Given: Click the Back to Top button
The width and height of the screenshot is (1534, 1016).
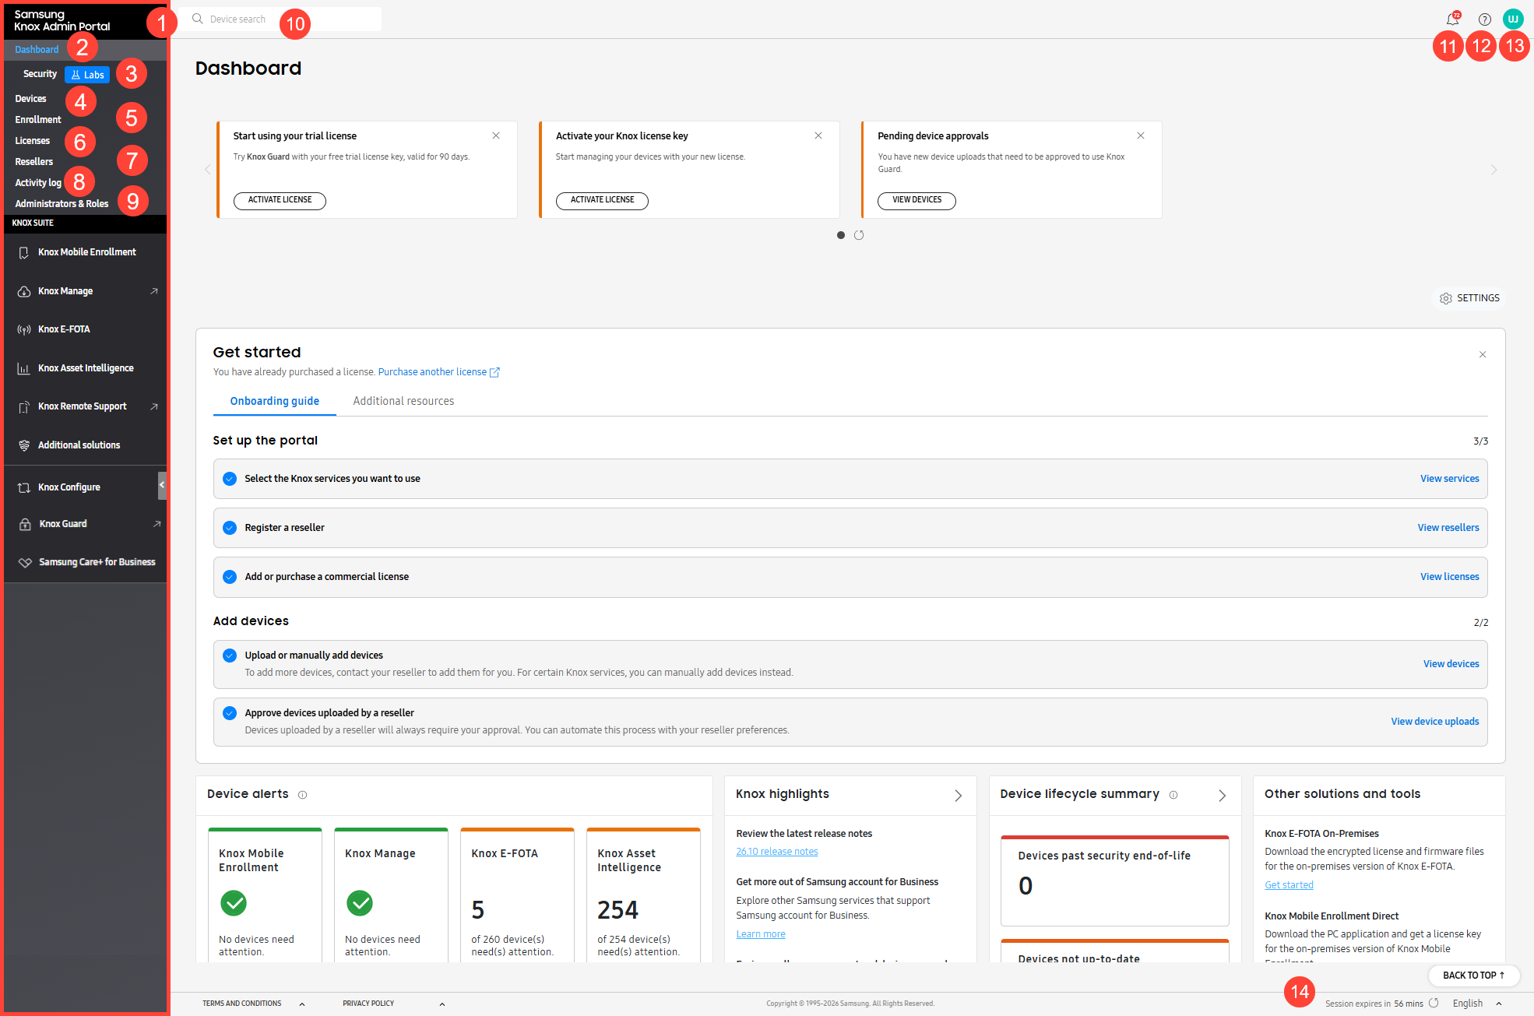Looking at the screenshot, I should coord(1473,975).
